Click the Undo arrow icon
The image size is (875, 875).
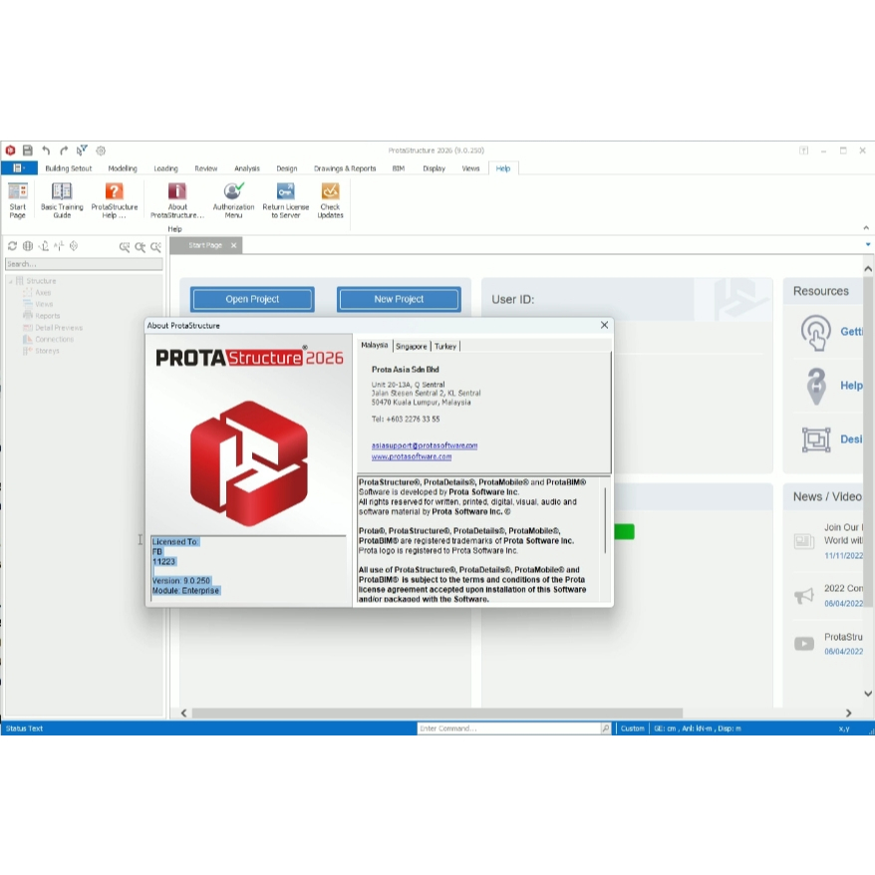tap(46, 150)
